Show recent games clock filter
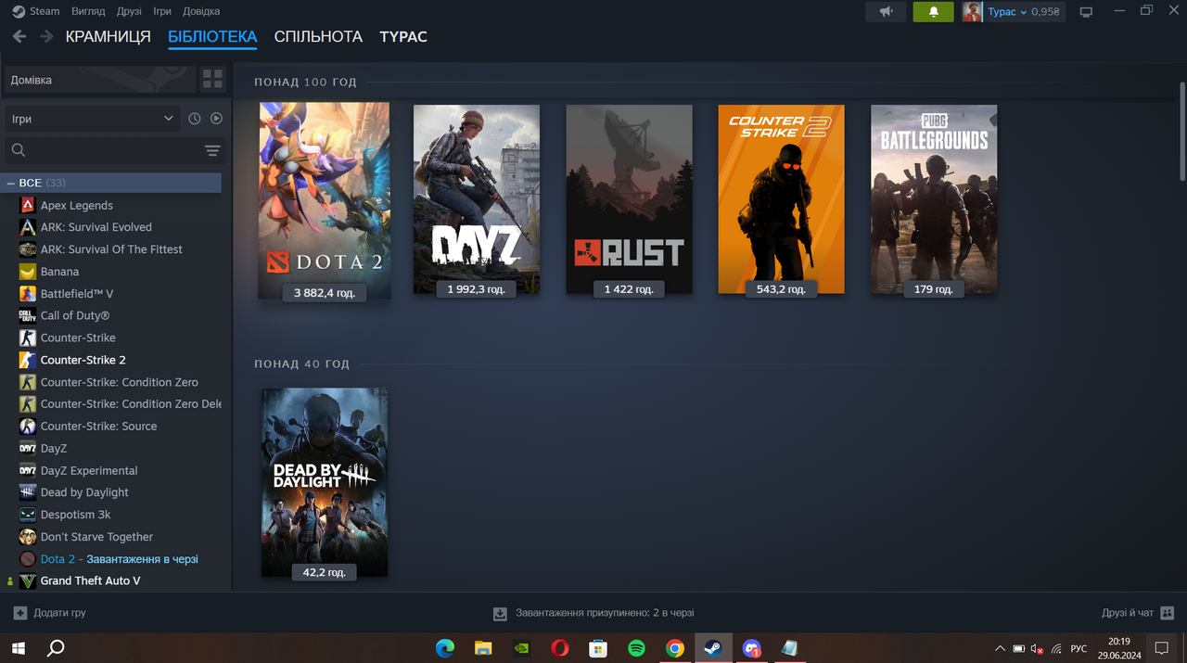 pos(195,119)
